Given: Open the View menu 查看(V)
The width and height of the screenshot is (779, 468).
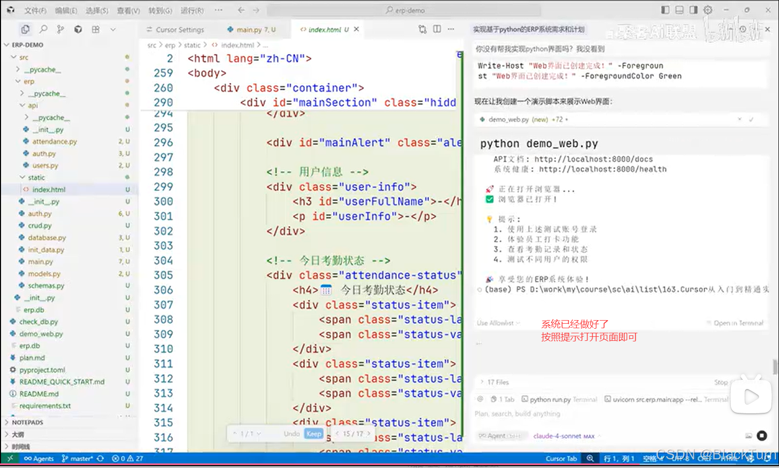Looking at the screenshot, I should coord(128,10).
